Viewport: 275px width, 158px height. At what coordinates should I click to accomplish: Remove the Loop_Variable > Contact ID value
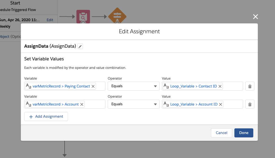tap(220, 86)
